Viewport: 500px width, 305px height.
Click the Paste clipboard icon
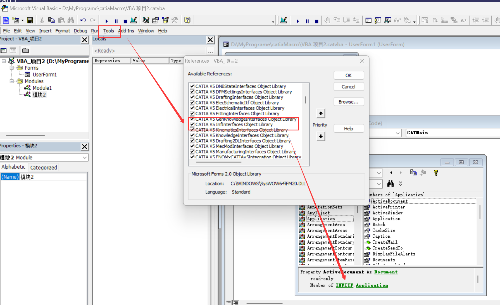click(x=61, y=20)
